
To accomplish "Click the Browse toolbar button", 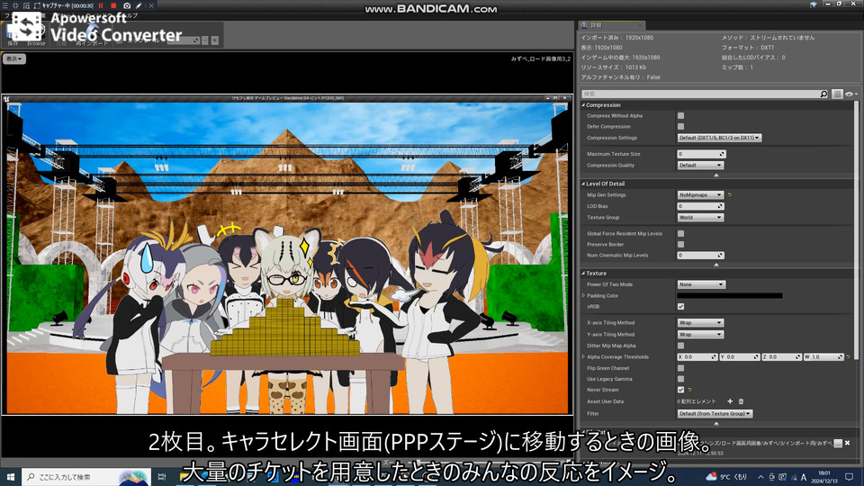I will [x=36, y=36].
